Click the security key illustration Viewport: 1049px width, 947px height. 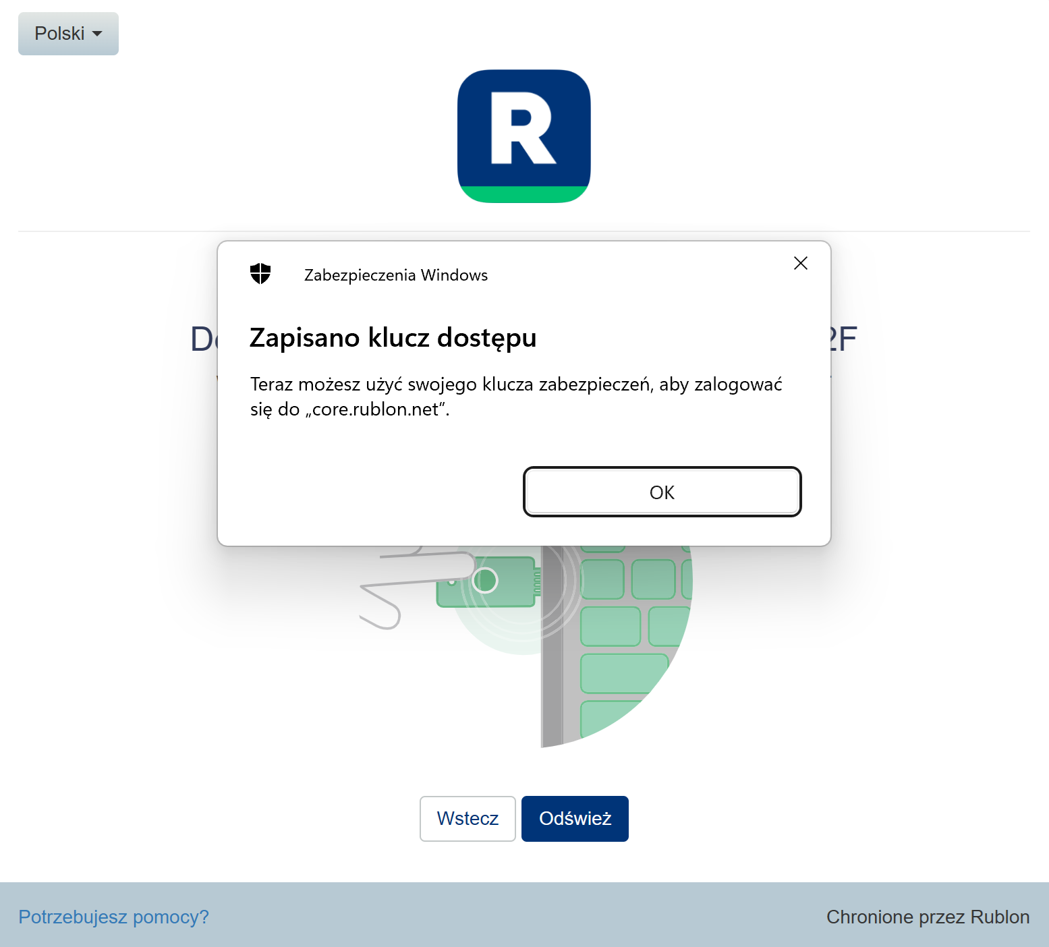pyautogui.click(x=526, y=646)
